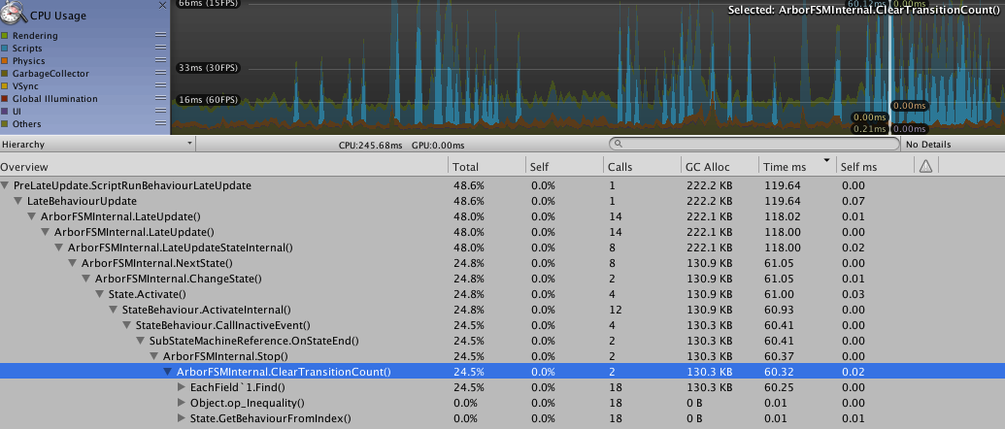Collapse the ArborFSMInternal.NextState() row
Image resolution: width=1005 pixels, height=429 pixels.
pyautogui.click(x=73, y=263)
